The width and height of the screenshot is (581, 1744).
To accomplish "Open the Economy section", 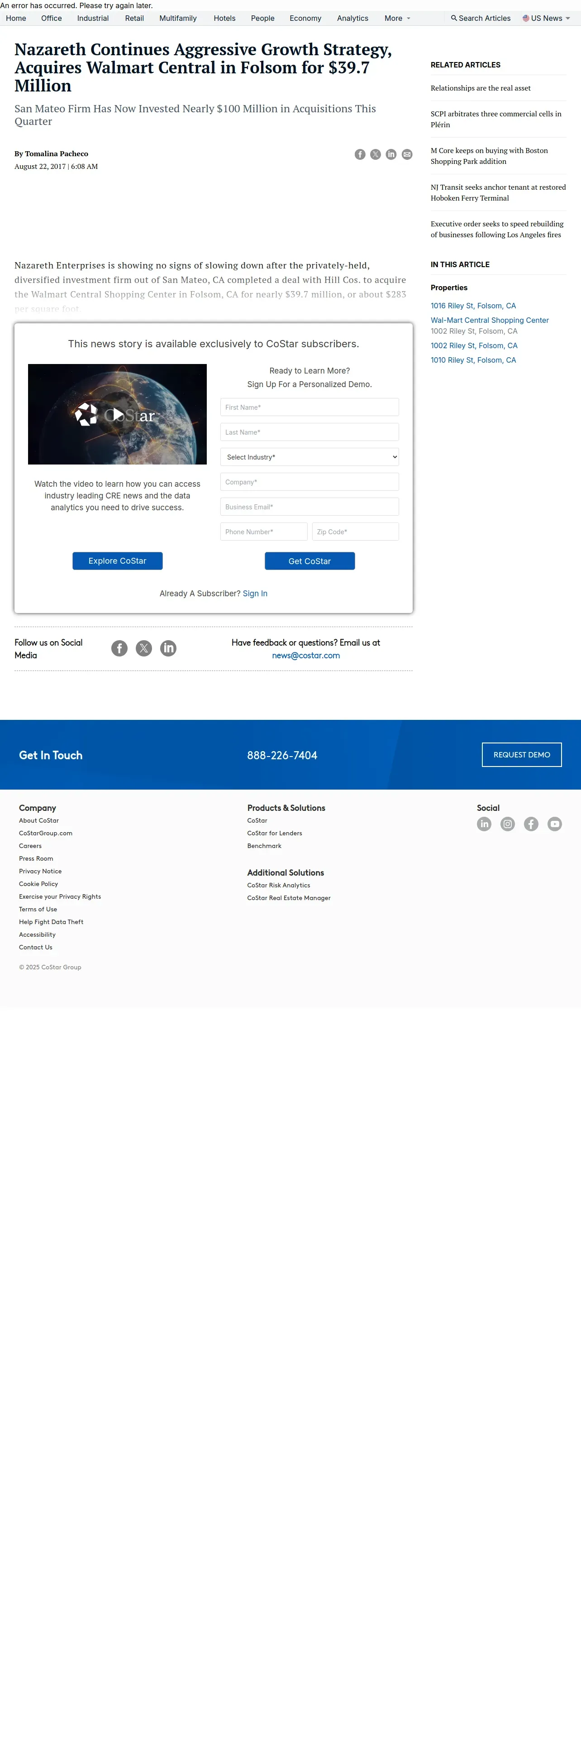I will 306,18.
